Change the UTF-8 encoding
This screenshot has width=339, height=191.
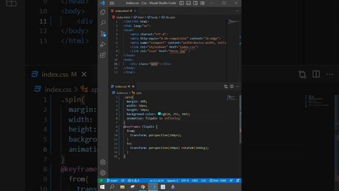(x=185, y=180)
